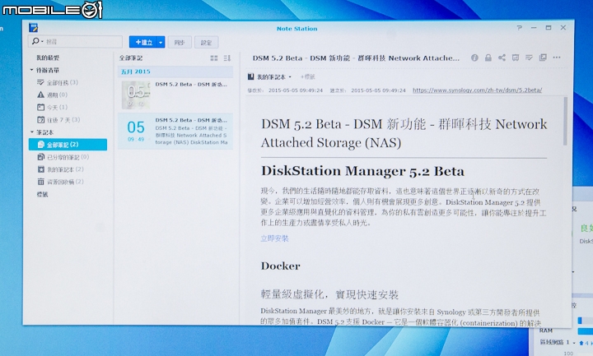Click the 全部筆記 note list header
The height and width of the screenshot is (356, 593).
[x=131, y=58]
